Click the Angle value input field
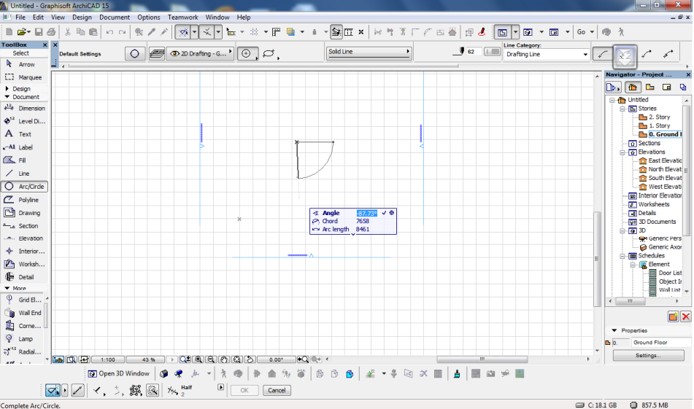Screen dimensions: 694x409 click(366, 213)
